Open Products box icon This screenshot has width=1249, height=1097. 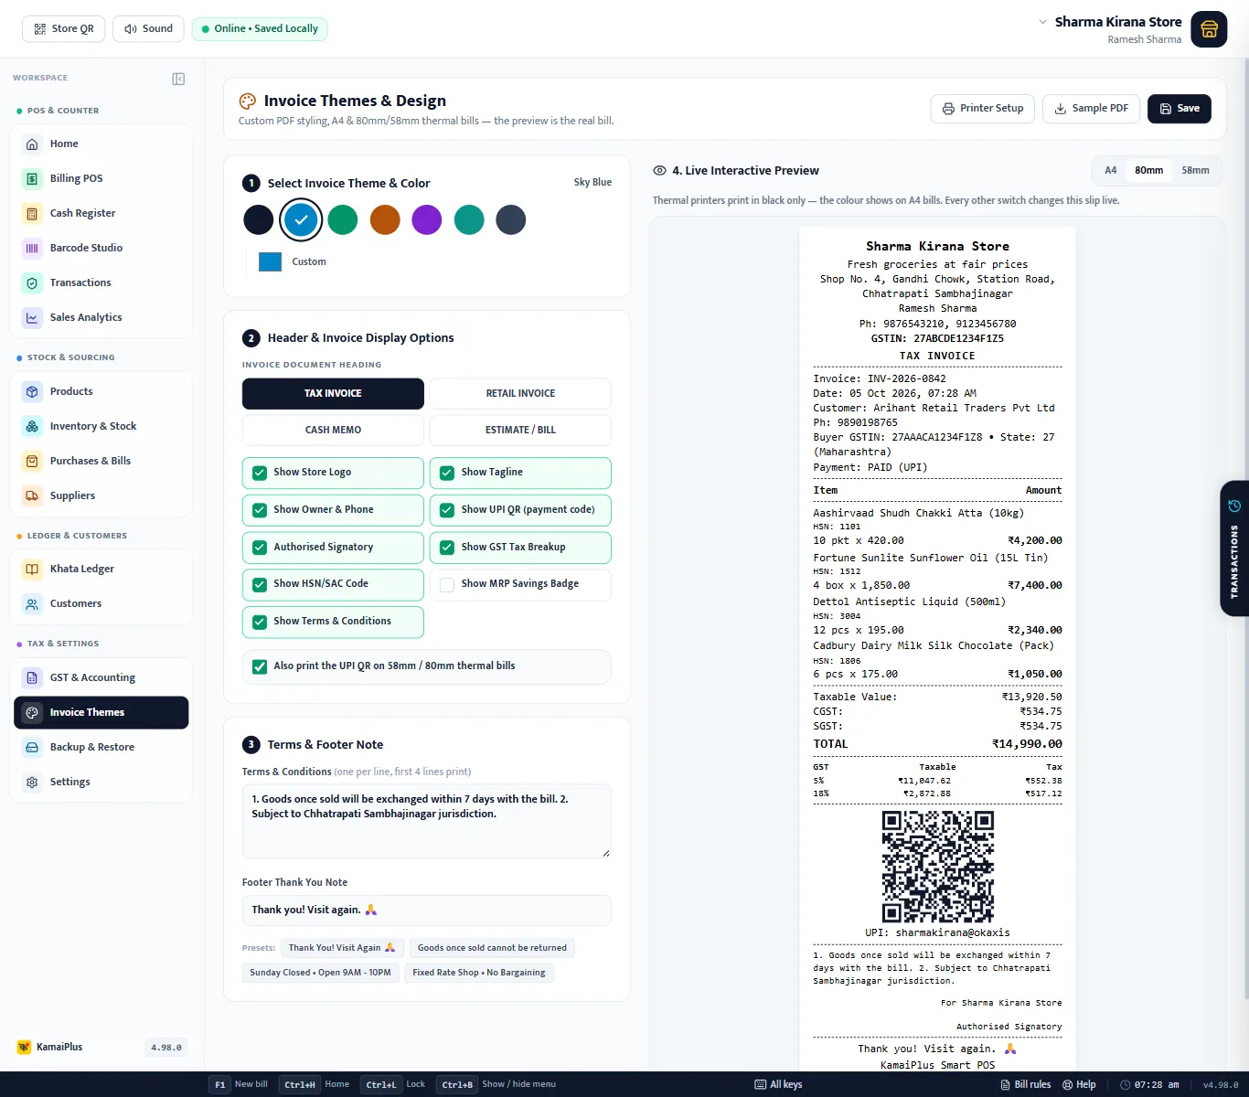[x=32, y=391]
